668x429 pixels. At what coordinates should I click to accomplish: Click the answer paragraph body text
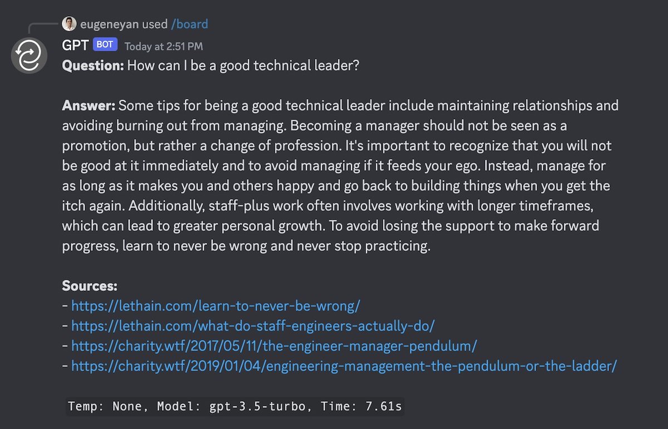click(x=340, y=176)
